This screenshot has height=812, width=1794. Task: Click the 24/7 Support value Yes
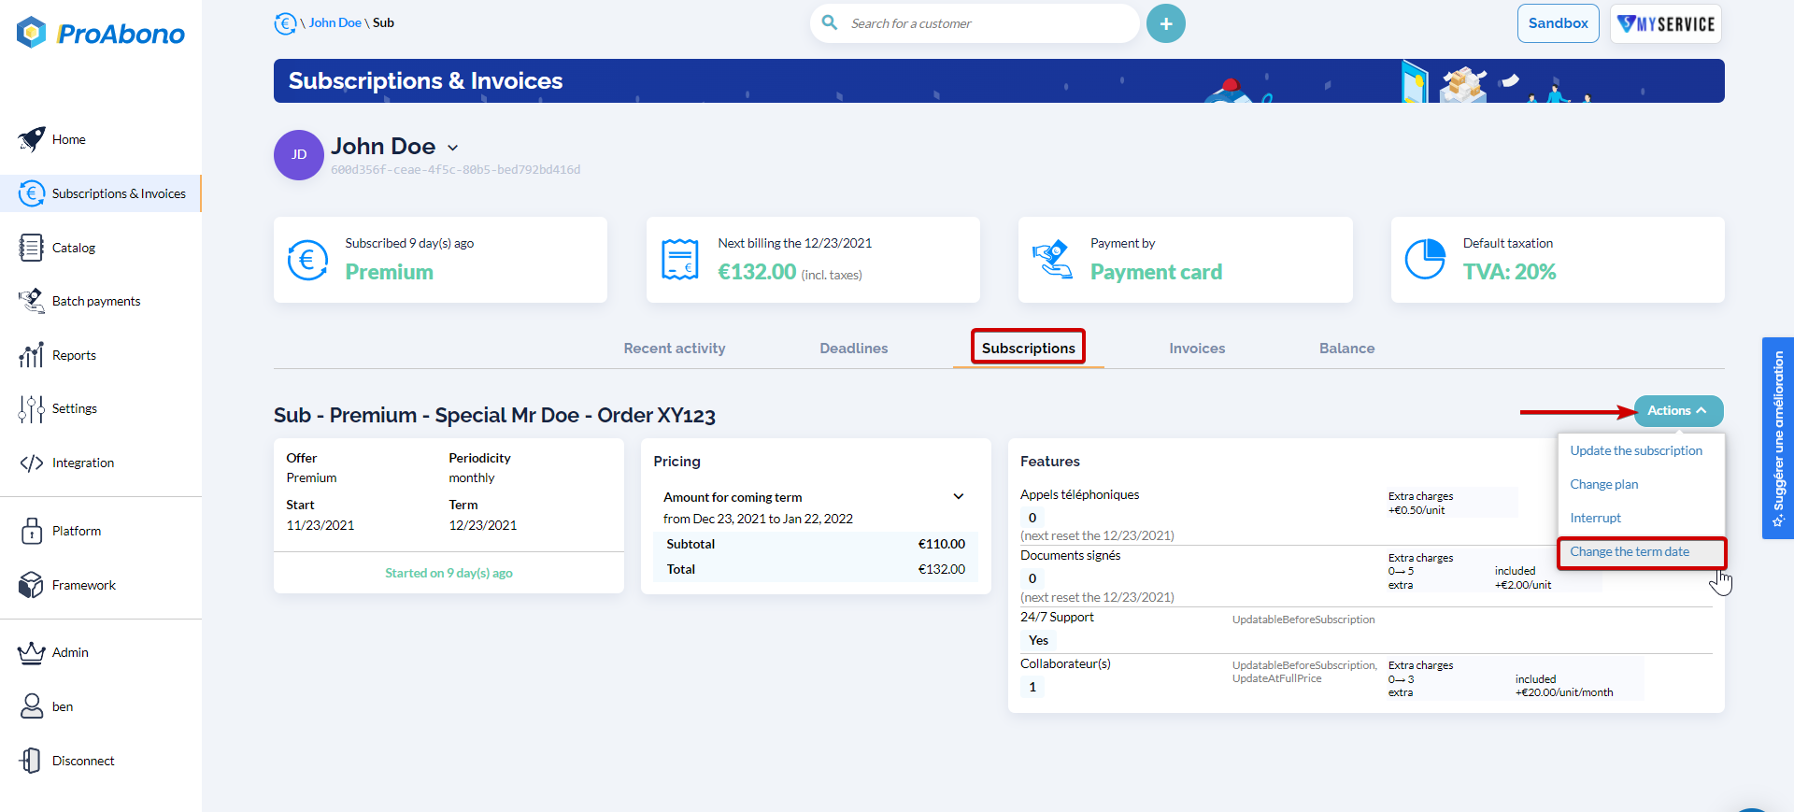click(1038, 640)
